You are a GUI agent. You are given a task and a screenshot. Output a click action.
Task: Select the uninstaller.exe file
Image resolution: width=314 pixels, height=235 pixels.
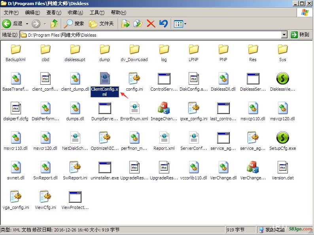coord(104,171)
